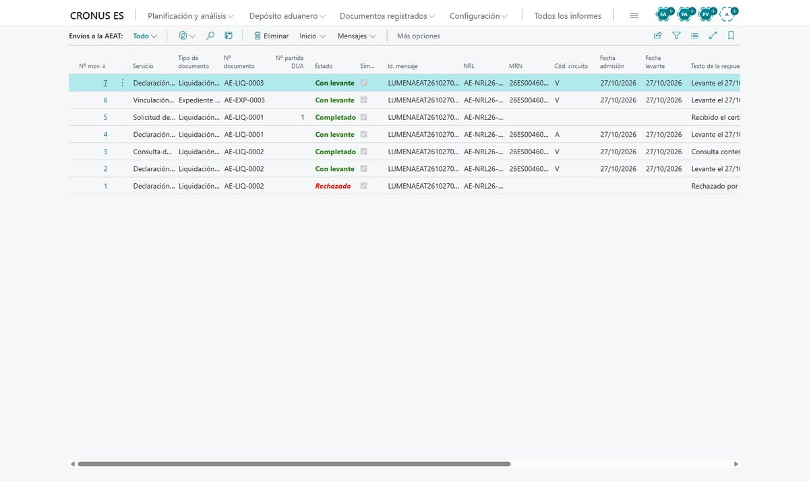The image size is (809, 481).
Task: Open the hamburger navigation menu icon
Action: pyautogui.click(x=634, y=15)
